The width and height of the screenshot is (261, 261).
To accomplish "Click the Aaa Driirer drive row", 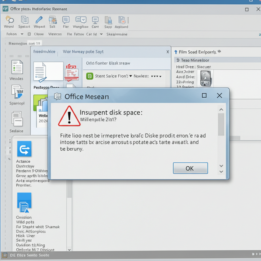I will click(x=185, y=72).
